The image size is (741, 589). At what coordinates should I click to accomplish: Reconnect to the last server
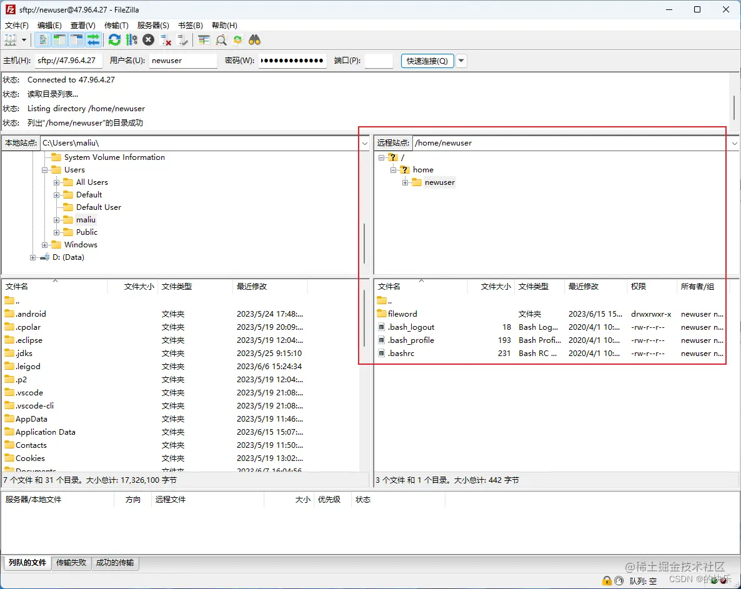point(182,40)
